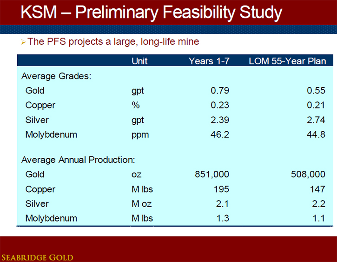This screenshot has width=337, height=262.
Task: Click the molybdenum grade value 46.2
Action: point(220,134)
